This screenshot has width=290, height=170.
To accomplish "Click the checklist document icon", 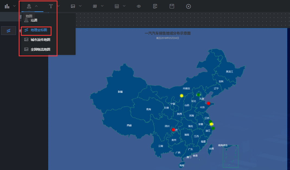I will click(x=155, y=6).
